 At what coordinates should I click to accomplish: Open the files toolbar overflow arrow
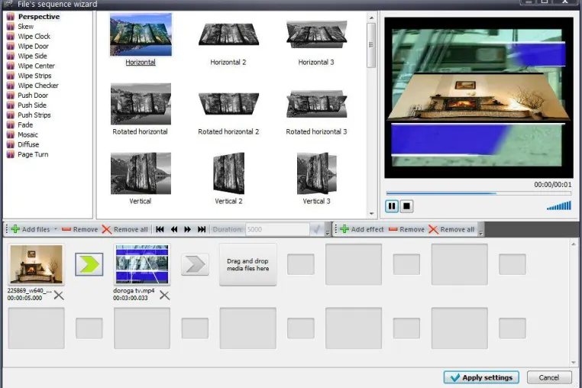(x=328, y=234)
